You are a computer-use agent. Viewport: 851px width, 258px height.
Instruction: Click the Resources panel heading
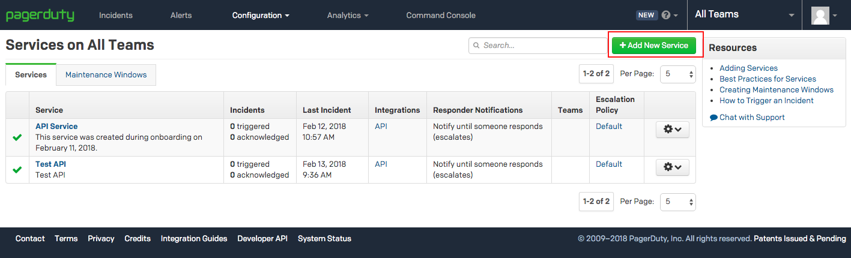733,47
